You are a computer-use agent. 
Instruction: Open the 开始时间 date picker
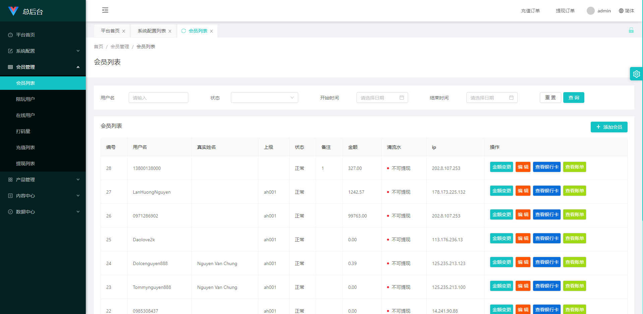382,98
